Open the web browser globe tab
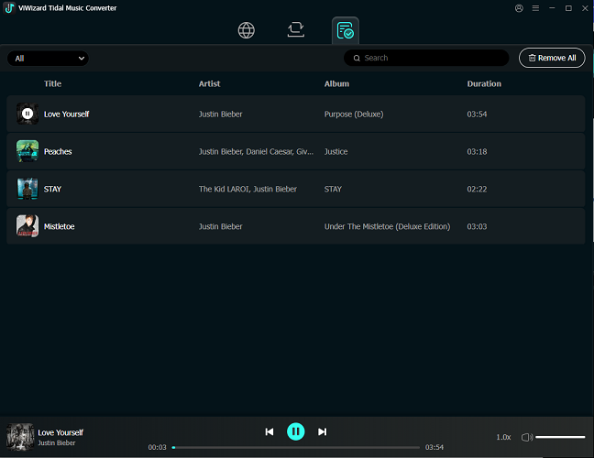The height and width of the screenshot is (458, 594). click(x=247, y=30)
